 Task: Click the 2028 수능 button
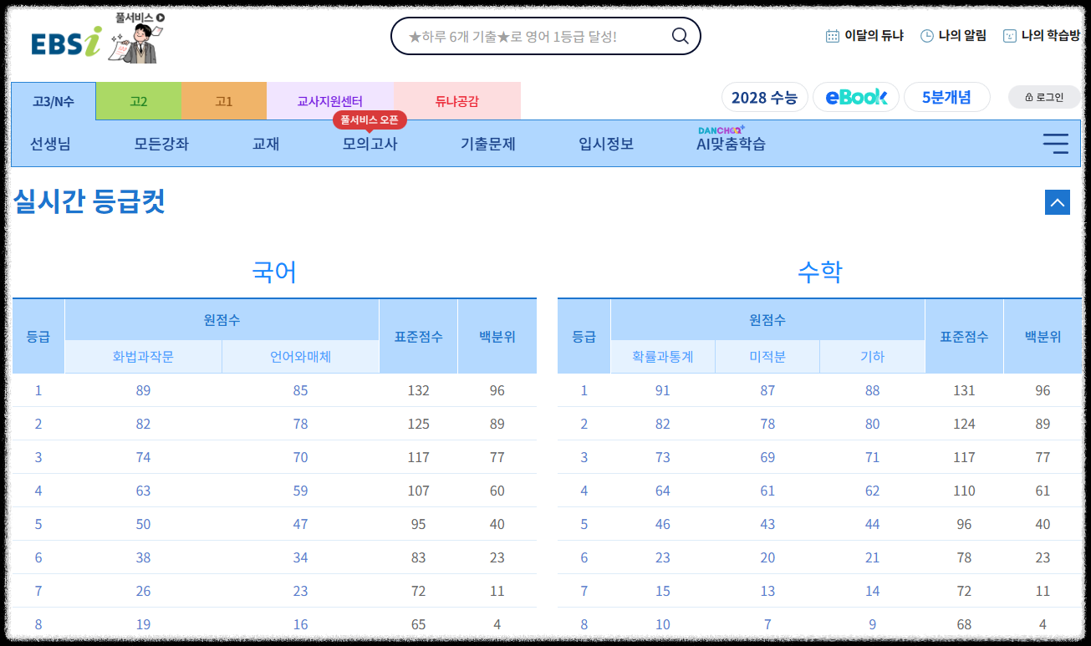pyautogui.click(x=764, y=96)
